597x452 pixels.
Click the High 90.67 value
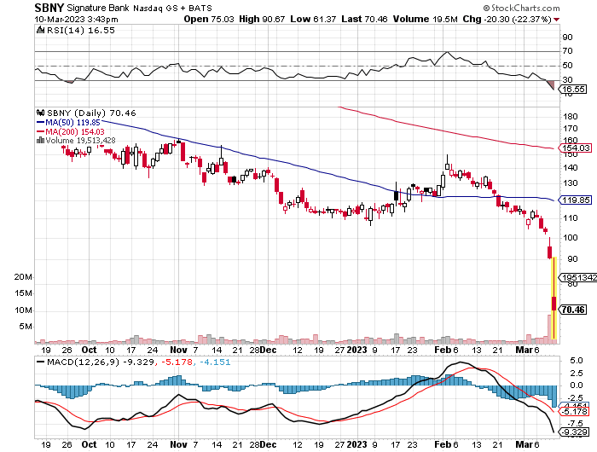pyautogui.click(x=262, y=19)
